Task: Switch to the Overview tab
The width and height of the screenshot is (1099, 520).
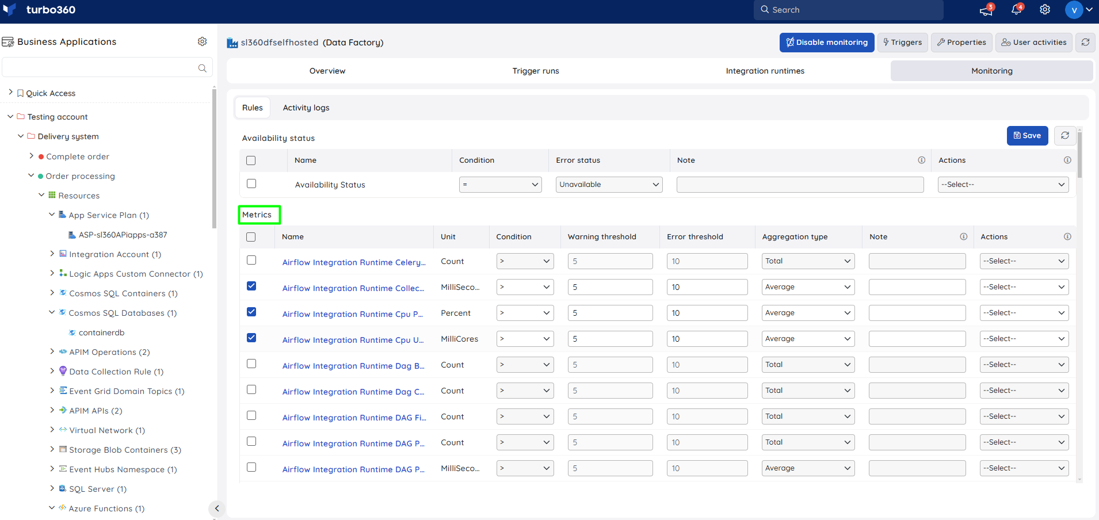Action: tap(327, 71)
